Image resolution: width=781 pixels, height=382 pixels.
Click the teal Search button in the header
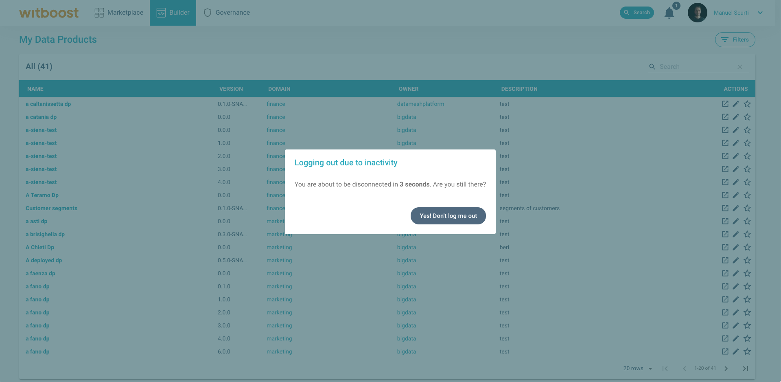click(x=637, y=12)
